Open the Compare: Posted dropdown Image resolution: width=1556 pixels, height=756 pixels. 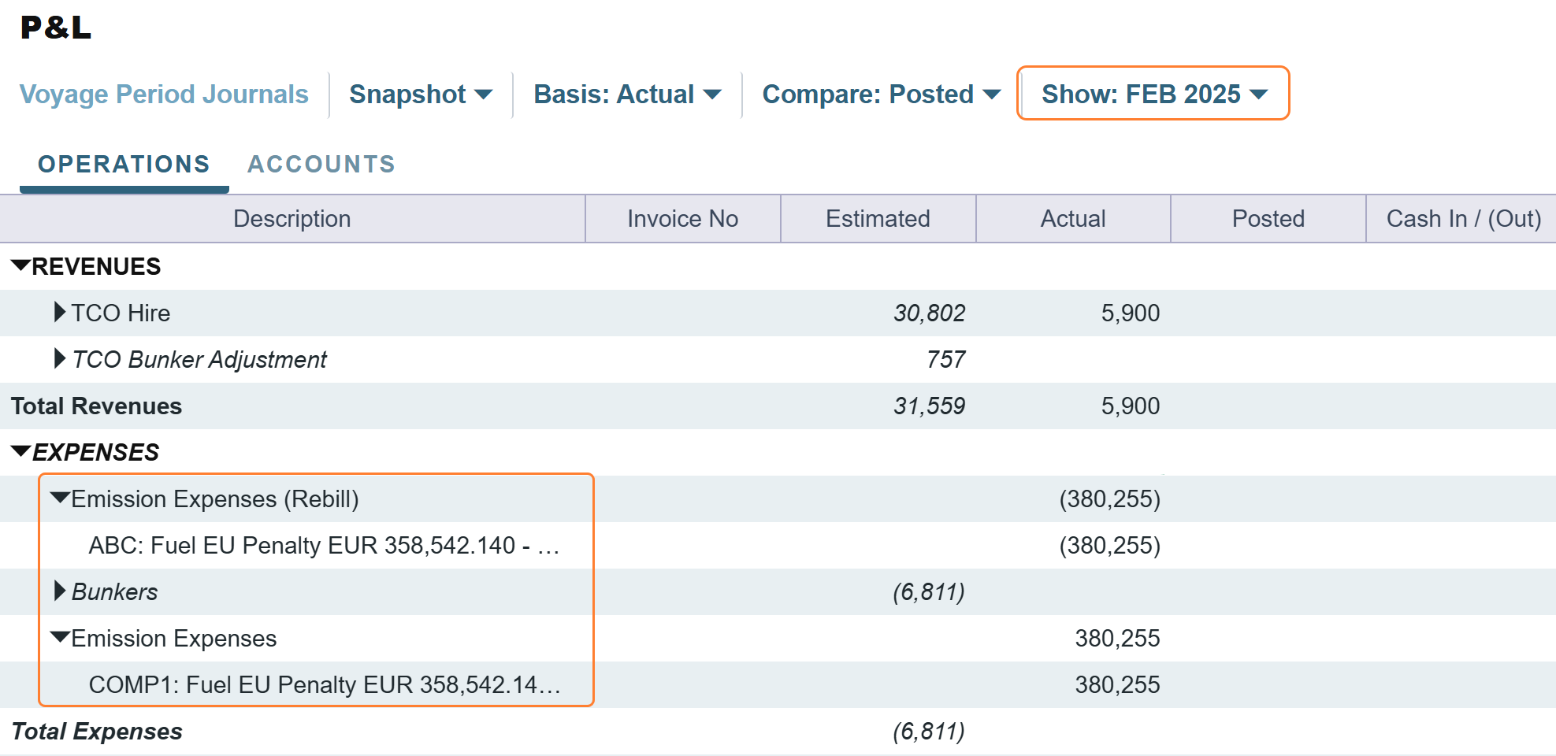pos(879,94)
